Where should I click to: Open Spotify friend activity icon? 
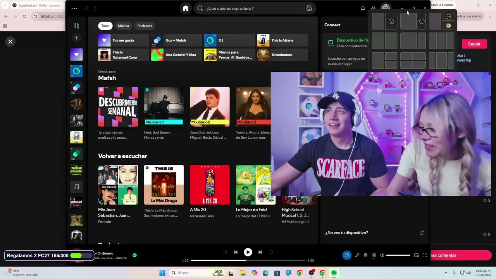pos(373,8)
